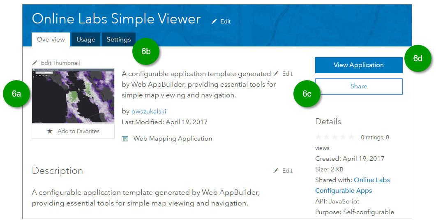Click the Online Labs Simple Viewer title
The image size is (436, 224).
[x=116, y=19]
